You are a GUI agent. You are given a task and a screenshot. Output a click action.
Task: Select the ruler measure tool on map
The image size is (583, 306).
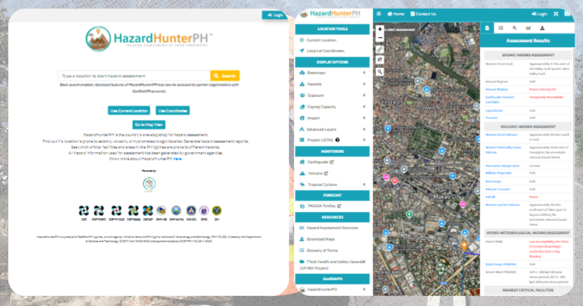click(x=380, y=49)
